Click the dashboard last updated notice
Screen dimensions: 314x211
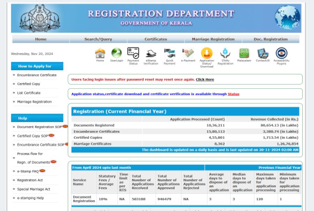pos(220,150)
